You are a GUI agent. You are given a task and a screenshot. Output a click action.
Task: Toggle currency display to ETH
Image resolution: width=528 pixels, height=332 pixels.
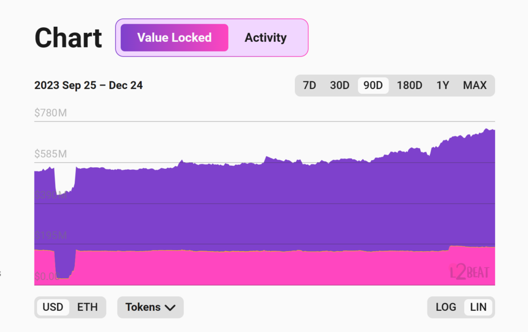[x=87, y=307]
